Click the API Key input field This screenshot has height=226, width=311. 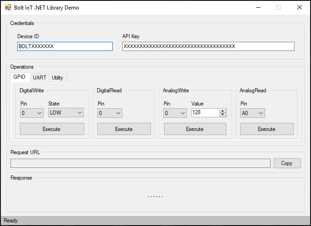point(208,46)
